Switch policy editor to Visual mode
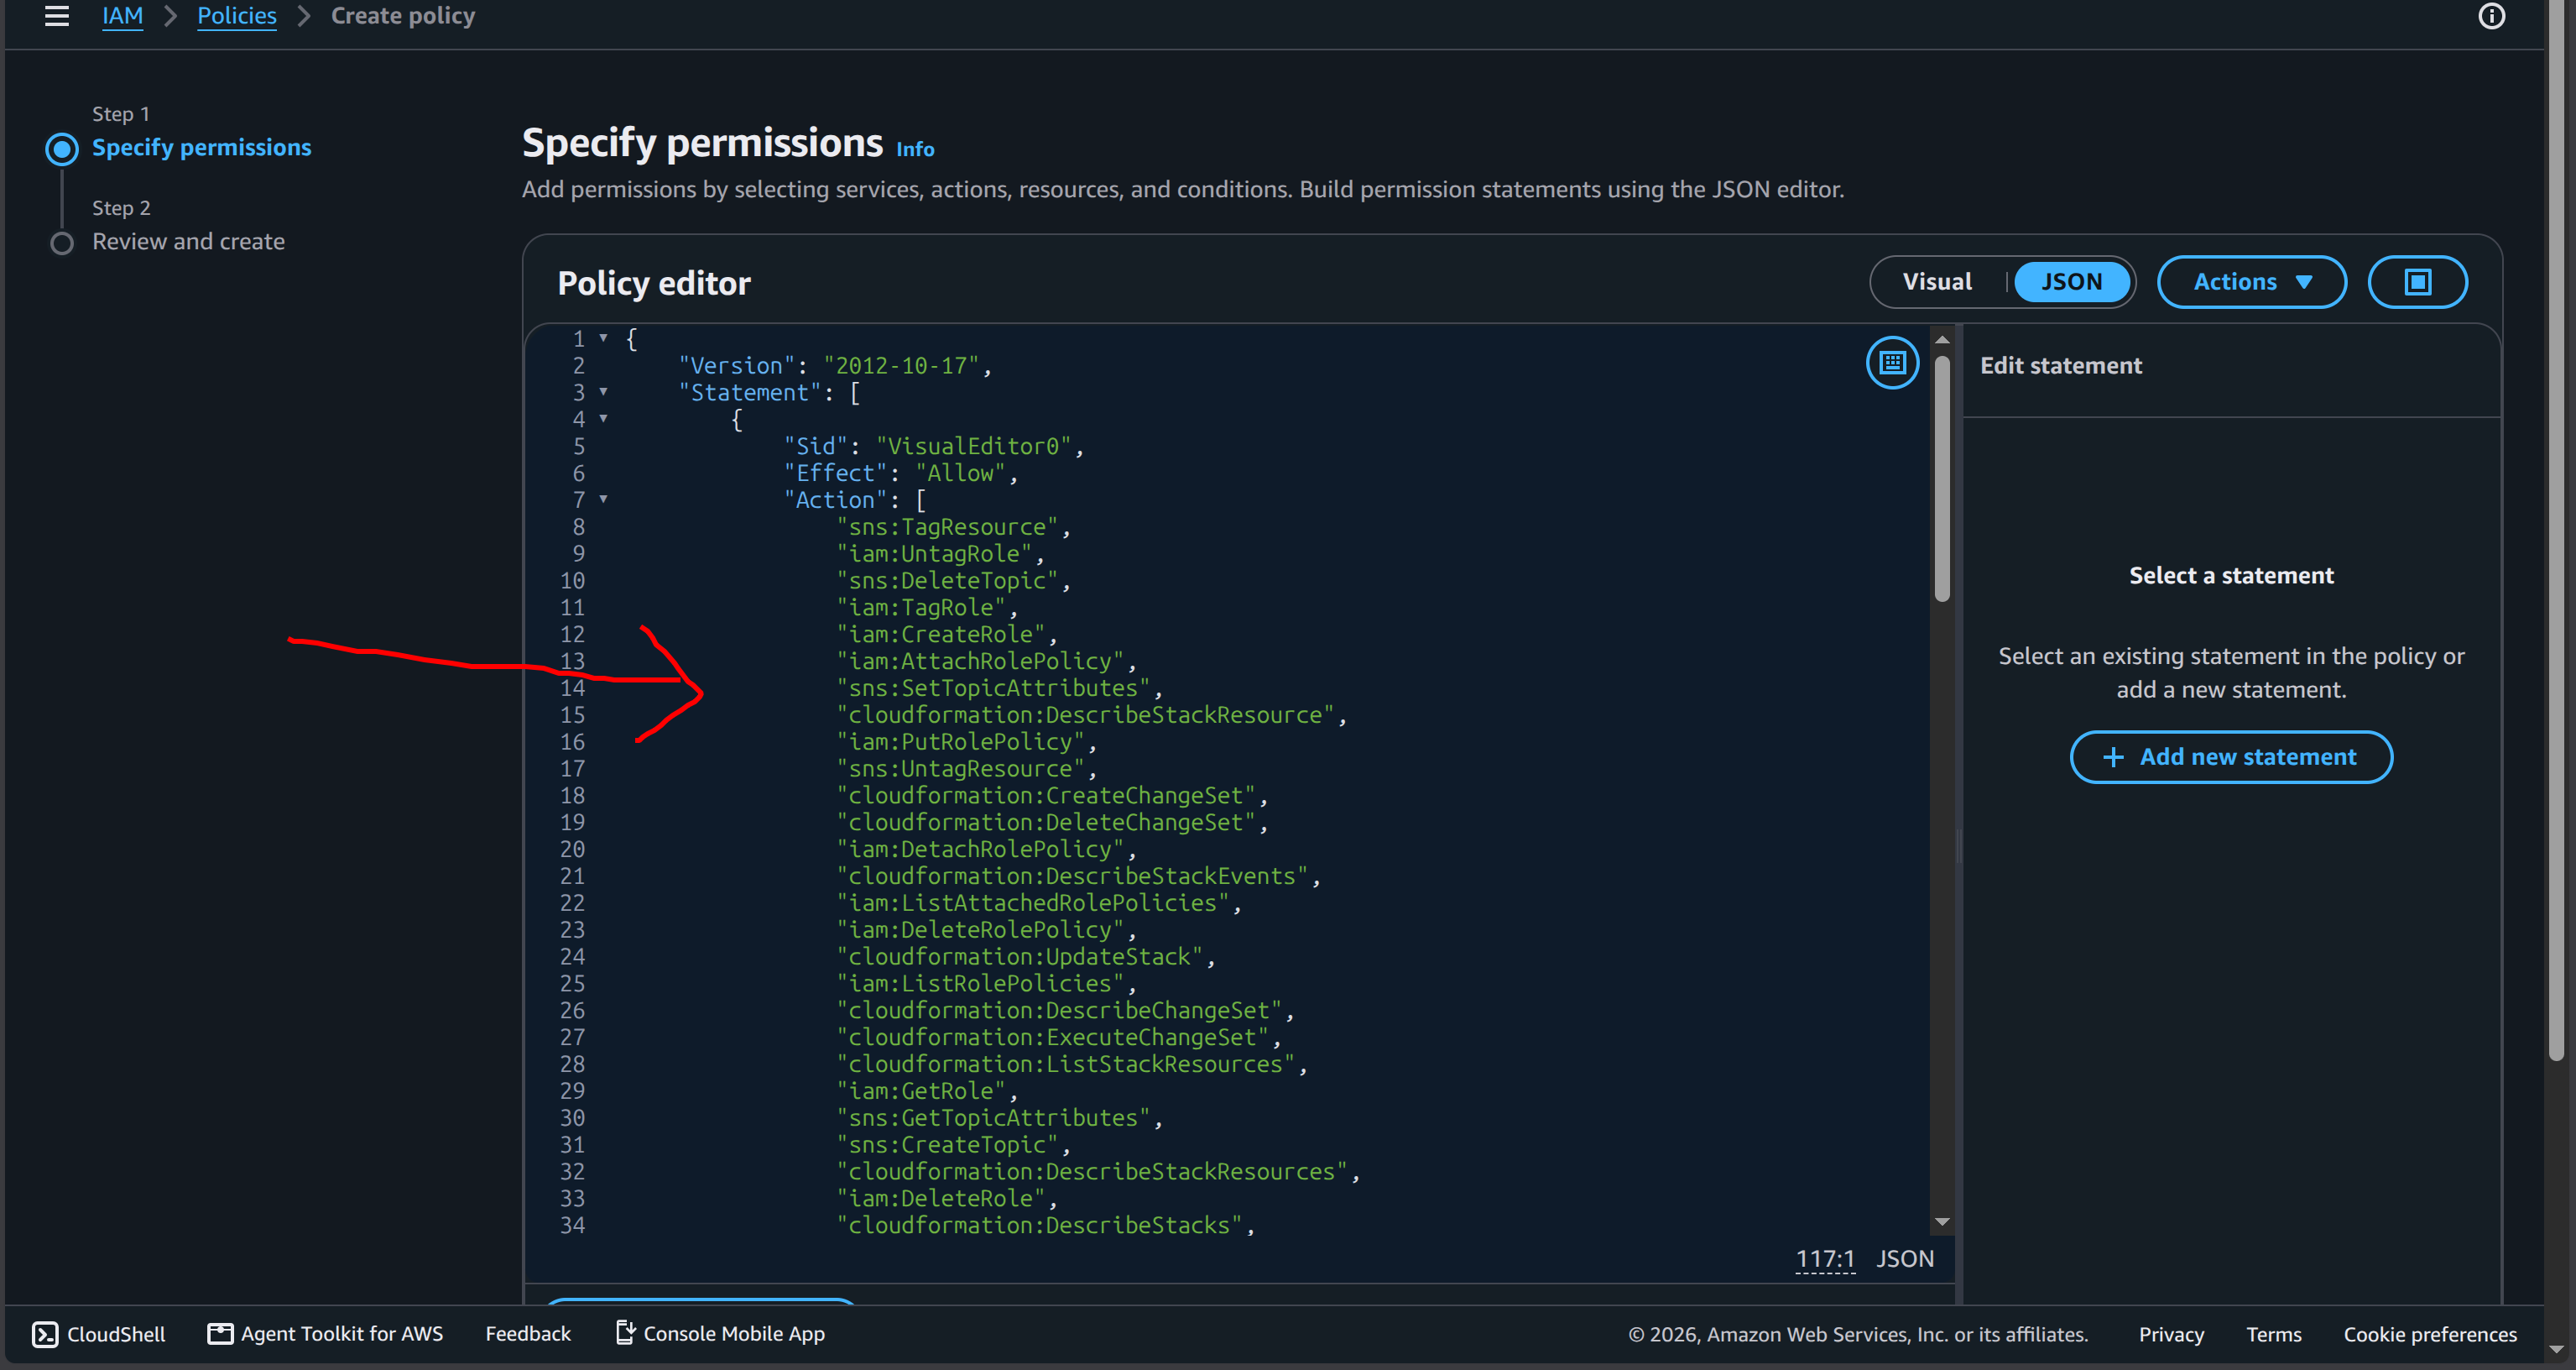 pyautogui.click(x=1937, y=282)
